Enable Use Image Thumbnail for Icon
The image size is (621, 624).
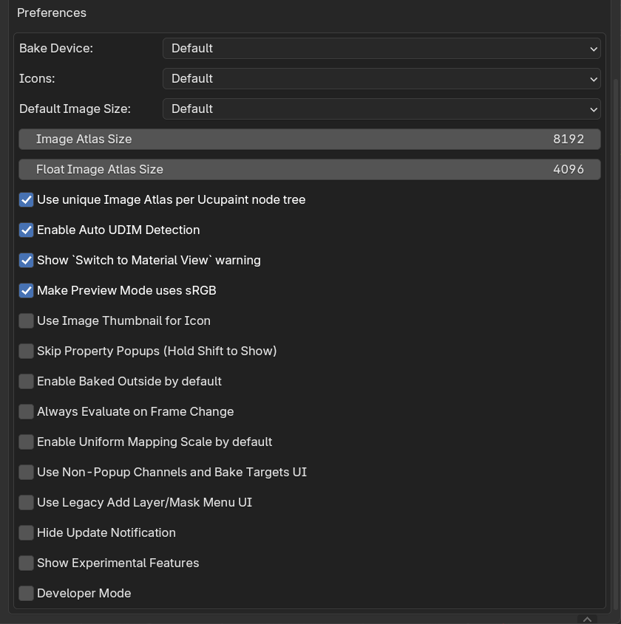[x=27, y=320]
